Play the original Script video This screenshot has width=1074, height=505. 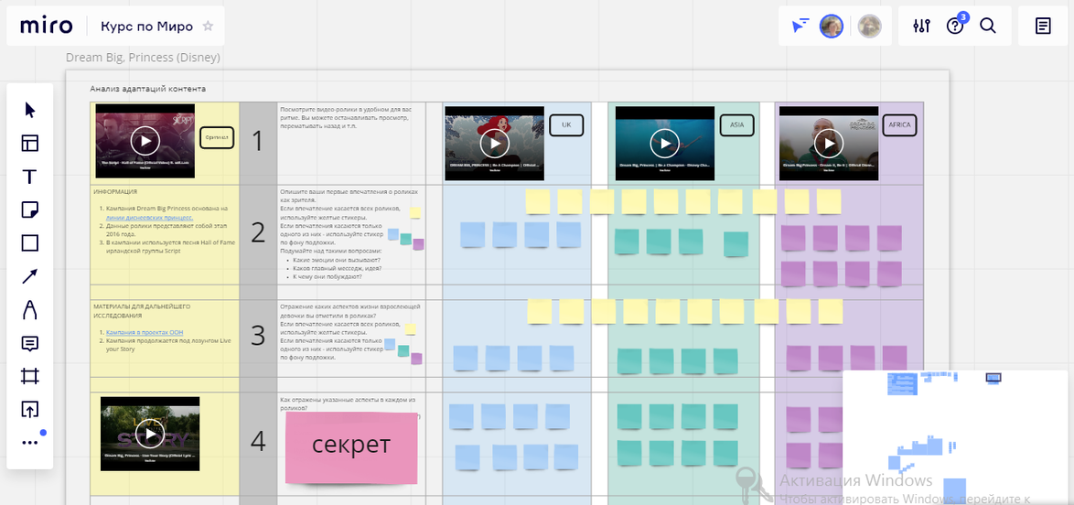pos(145,141)
